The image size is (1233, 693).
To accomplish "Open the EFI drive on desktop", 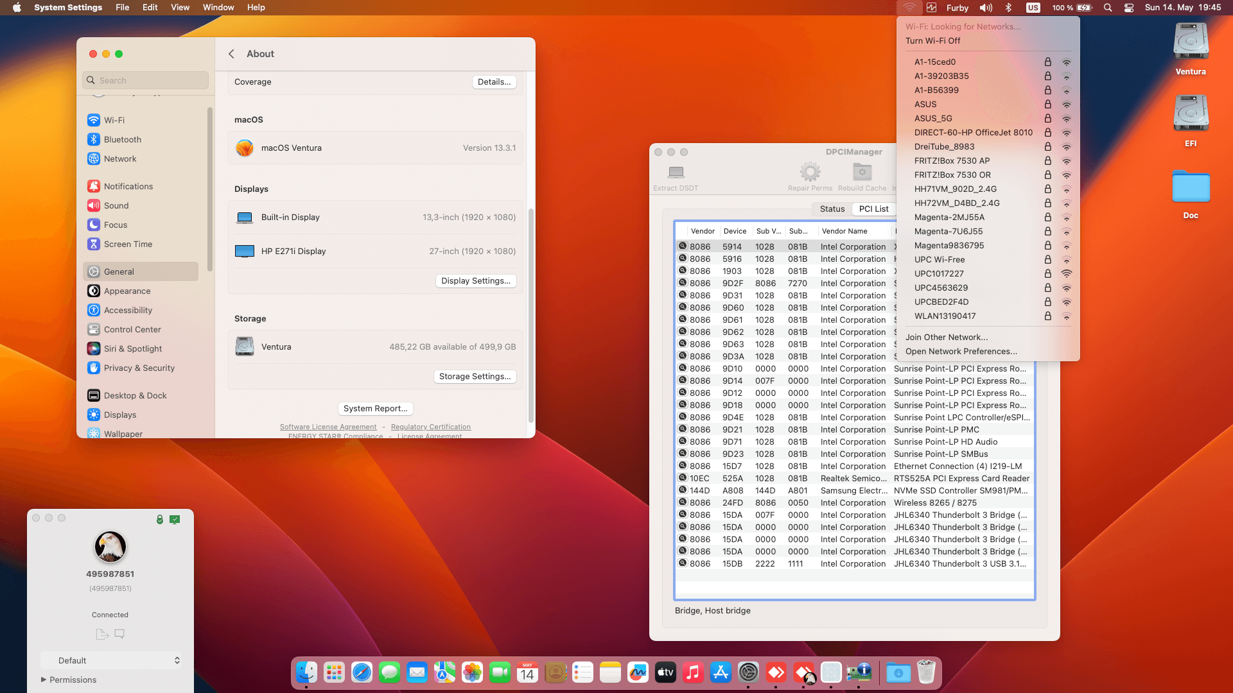I will [x=1191, y=114].
